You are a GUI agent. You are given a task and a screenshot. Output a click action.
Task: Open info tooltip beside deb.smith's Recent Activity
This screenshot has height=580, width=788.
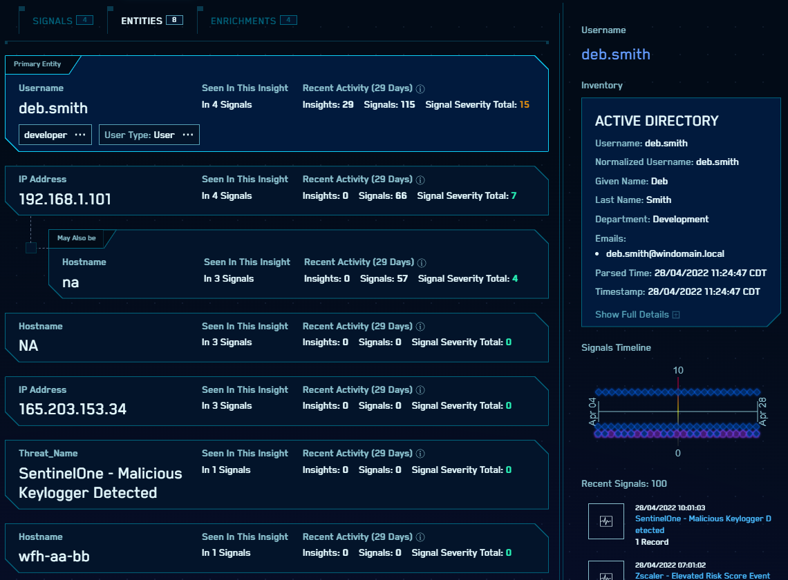click(x=420, y=88)
